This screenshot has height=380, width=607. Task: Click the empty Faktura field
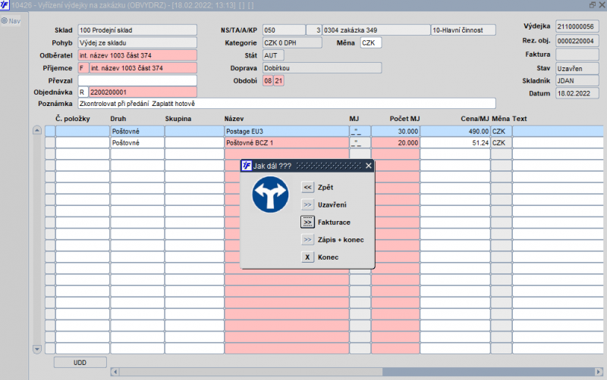coord(577,55)
